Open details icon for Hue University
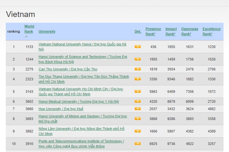Screen dimensions: 229x152 (137, 109)
